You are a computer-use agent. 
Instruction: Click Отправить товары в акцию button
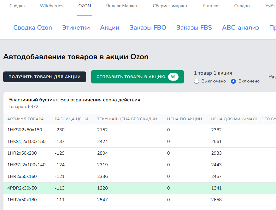click(x=138, y=77)
